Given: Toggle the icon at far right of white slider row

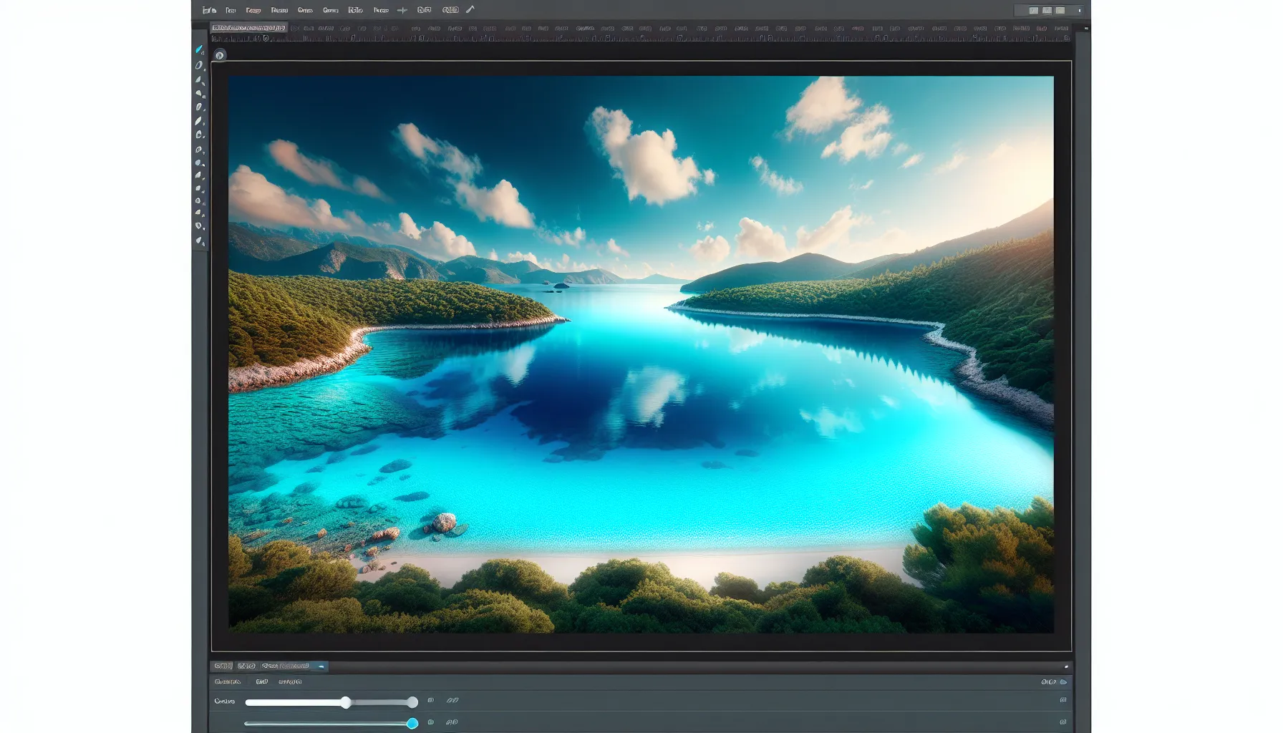Looking at the screenshot, I should click(x=1062, y=701).
